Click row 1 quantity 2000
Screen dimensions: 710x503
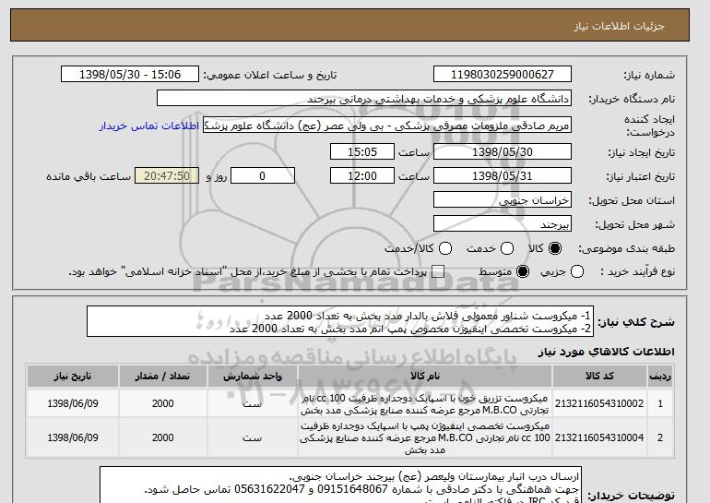pyautogui.click(x=162, y=403)
